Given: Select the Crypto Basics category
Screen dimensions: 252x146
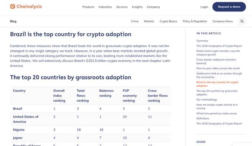Looking at the screenshot, I should point(168,21).
